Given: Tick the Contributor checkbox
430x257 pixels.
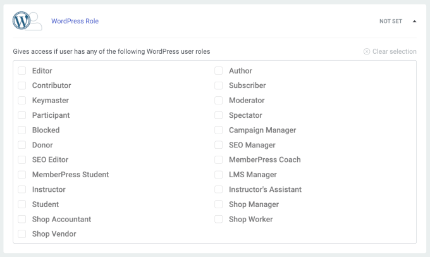Looking at the screenshot, I should 22,85.
